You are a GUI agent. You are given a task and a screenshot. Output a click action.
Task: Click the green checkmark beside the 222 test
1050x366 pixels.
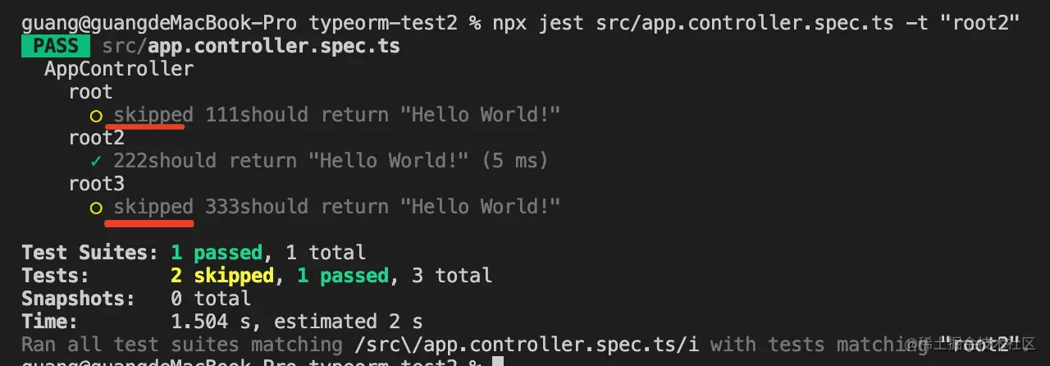click(96, 161)
